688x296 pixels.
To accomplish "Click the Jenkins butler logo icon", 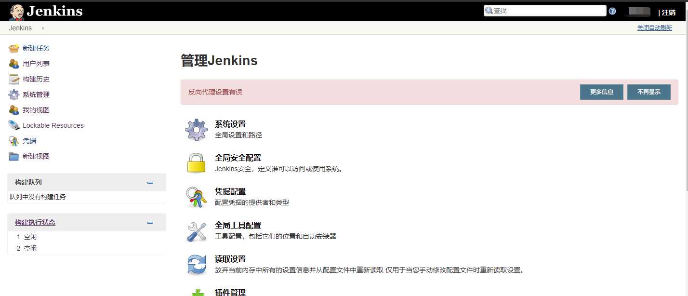I will pyautogui.click(x=17, y=12).
